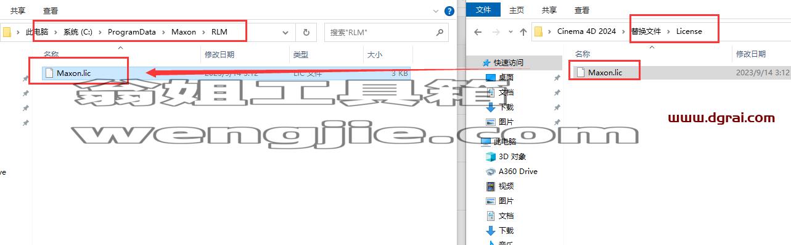This screenshot has width=791, height=245.
Task: Click the pin icon beside 桌面
Action: pyautogui.click(x=557, y=78)
